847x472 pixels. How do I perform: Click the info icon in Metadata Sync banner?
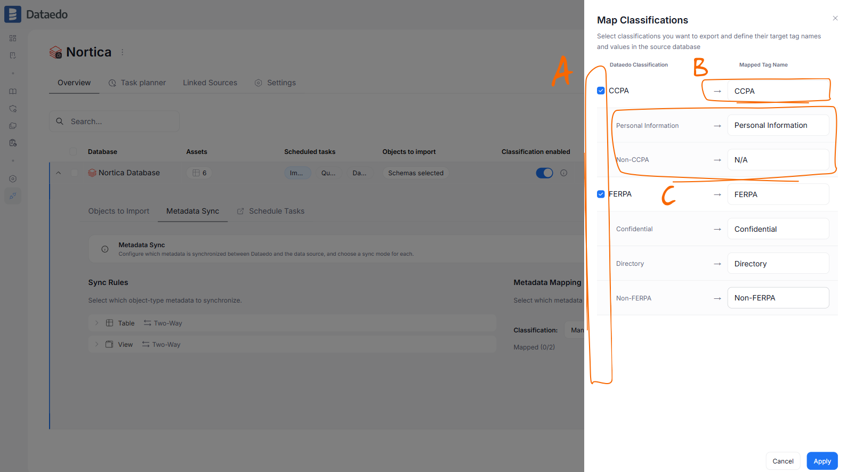click(x=105, y=249)
